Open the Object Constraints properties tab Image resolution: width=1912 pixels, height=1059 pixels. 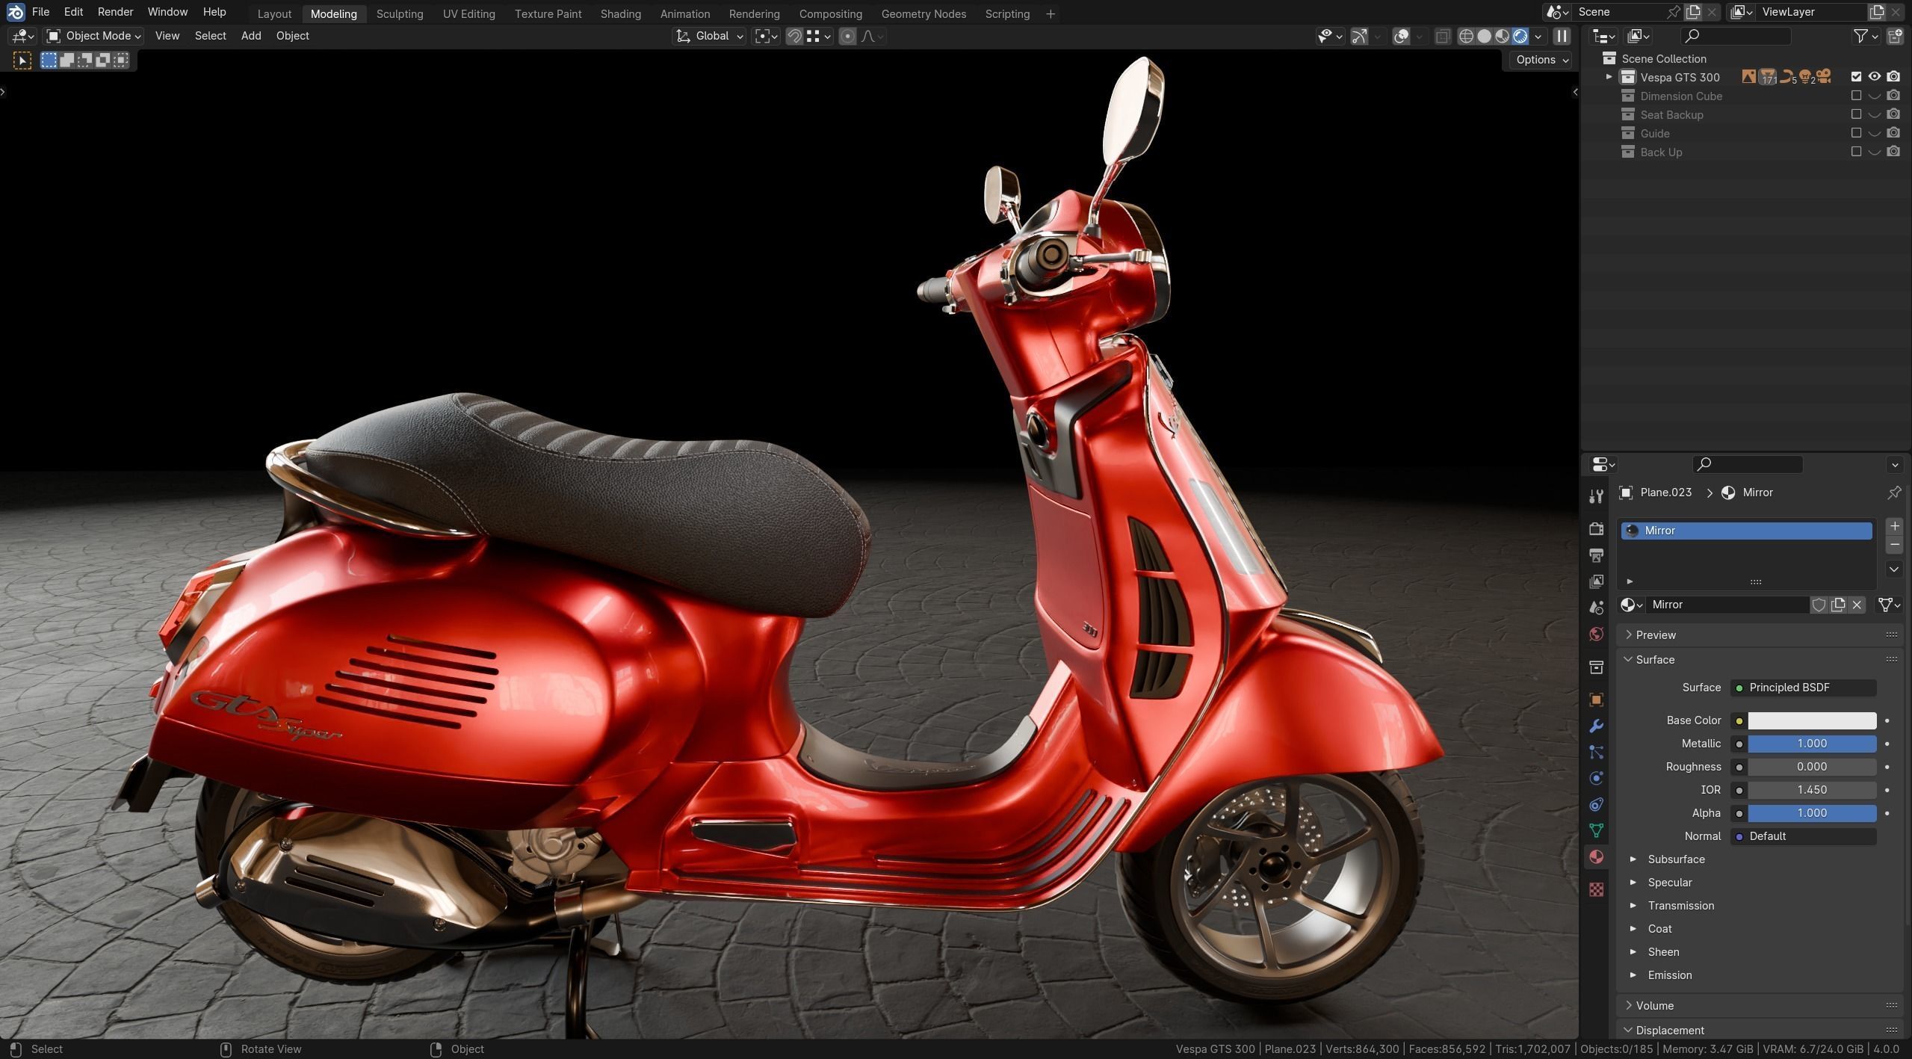tap(1596, 804)
